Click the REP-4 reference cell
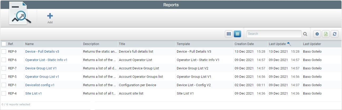This screenshot has width=342, height=110. [x=12, y=93]
